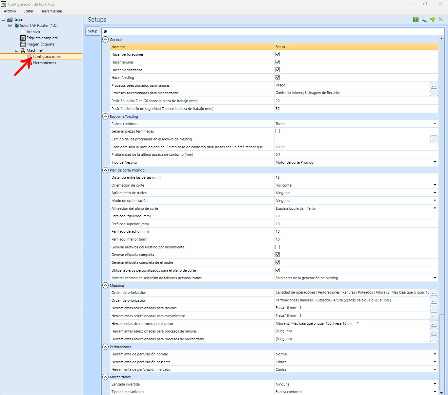This screenshot has width=448, height=395.
Task: Collapse the Raizen tree node
Action: (x=4, y=19)
